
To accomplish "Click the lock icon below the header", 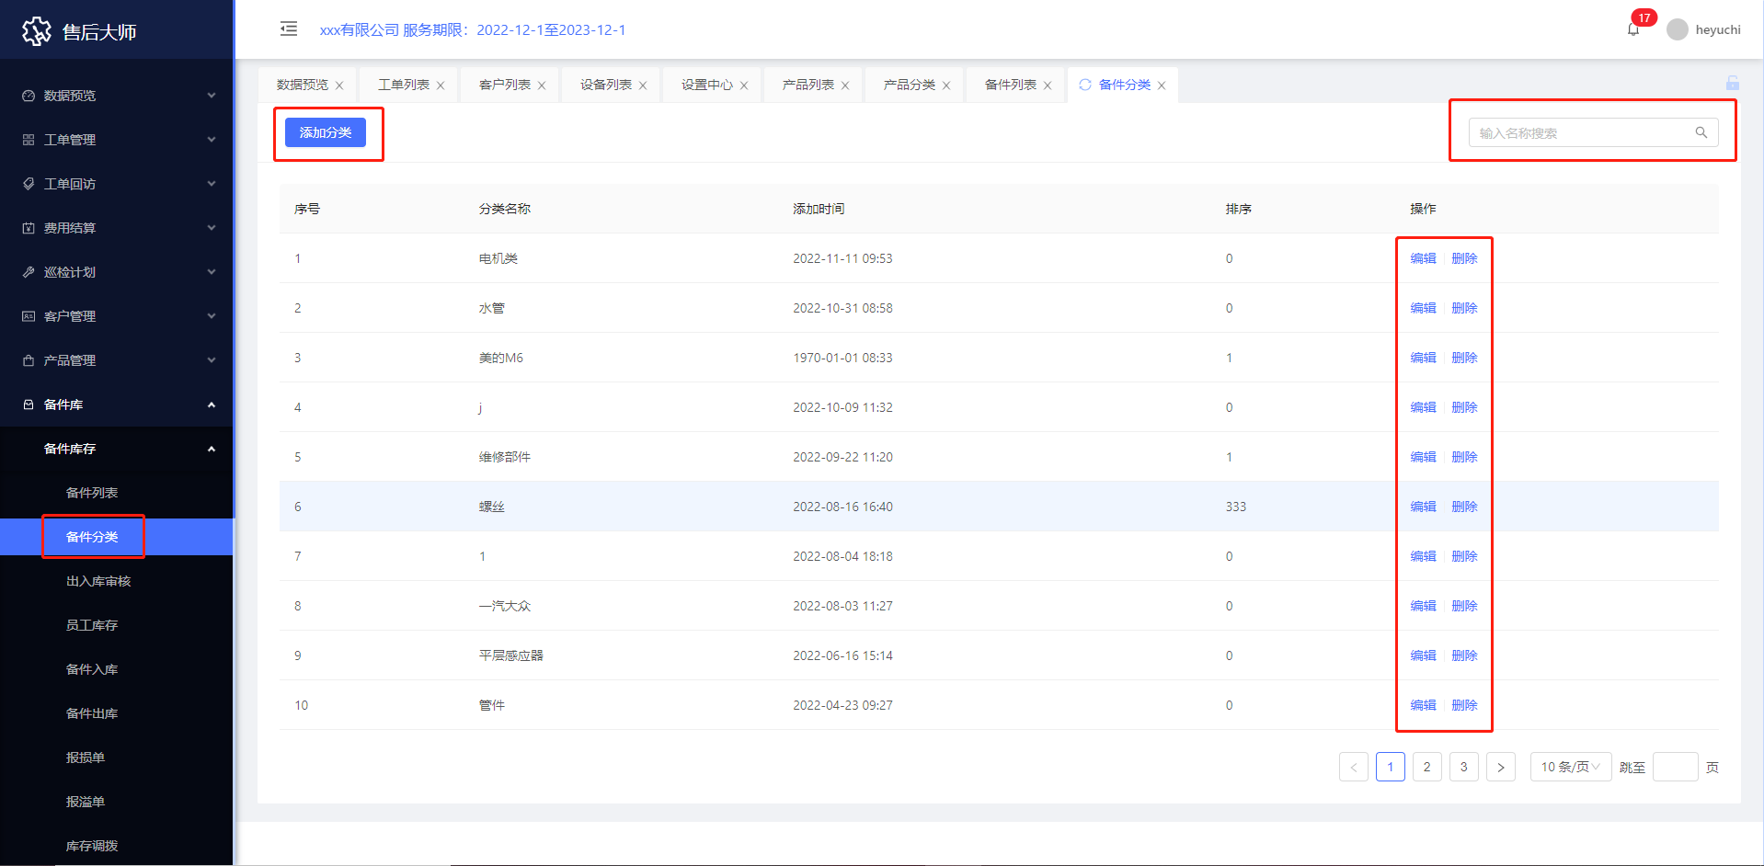I will click(1733, 83).
